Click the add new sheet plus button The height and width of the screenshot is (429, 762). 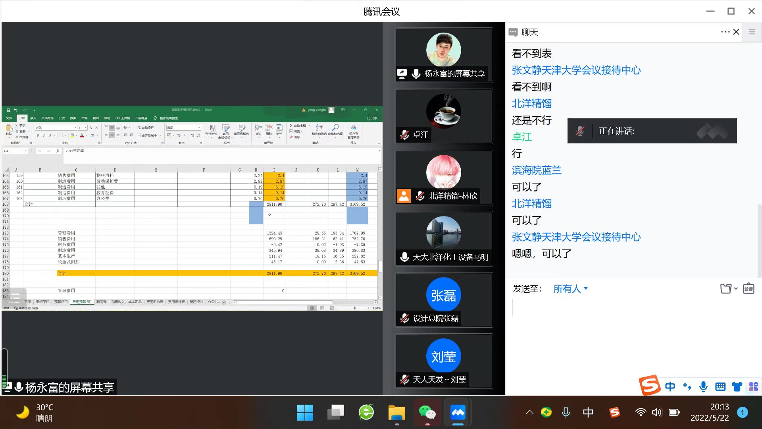click(x=224, y=302)
